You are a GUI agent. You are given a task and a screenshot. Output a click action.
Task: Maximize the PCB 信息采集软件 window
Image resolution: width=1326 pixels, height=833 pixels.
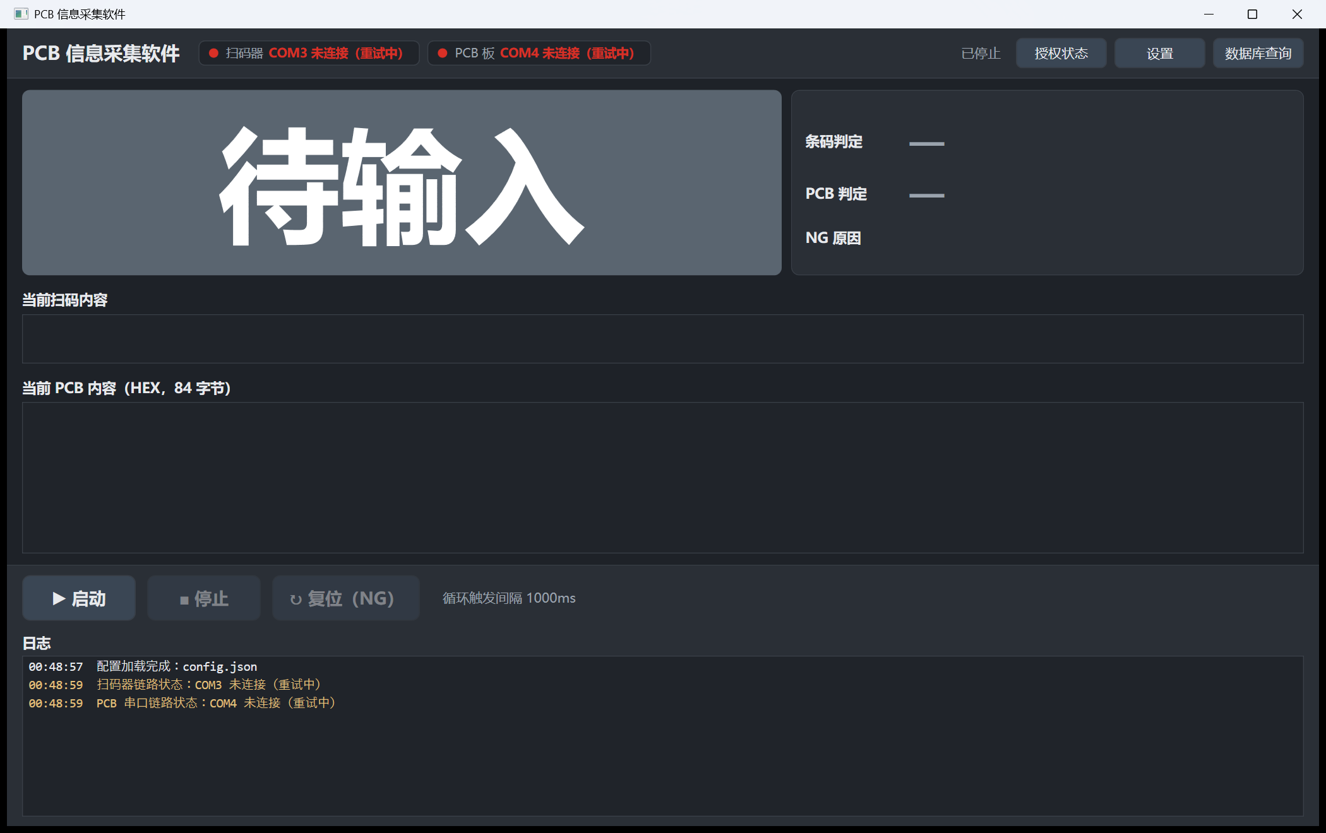pyautogui.click(x=1253, y=14)
